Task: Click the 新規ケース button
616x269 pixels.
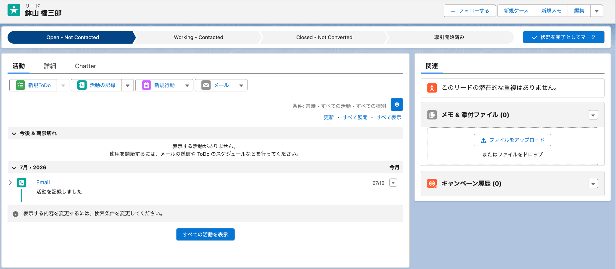Action: [516, 11]
